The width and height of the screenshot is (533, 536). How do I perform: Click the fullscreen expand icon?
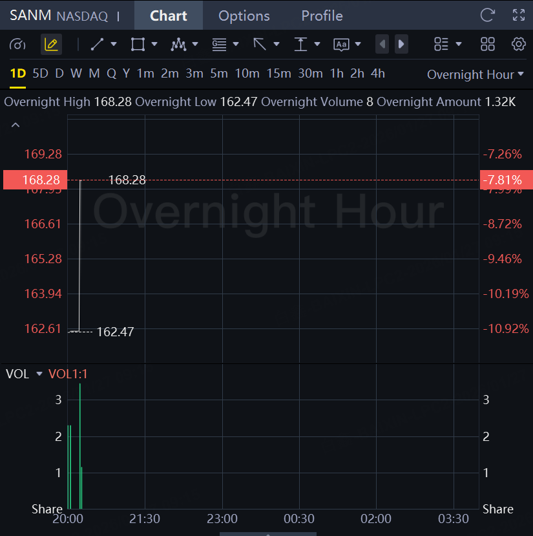click(519, 16)
